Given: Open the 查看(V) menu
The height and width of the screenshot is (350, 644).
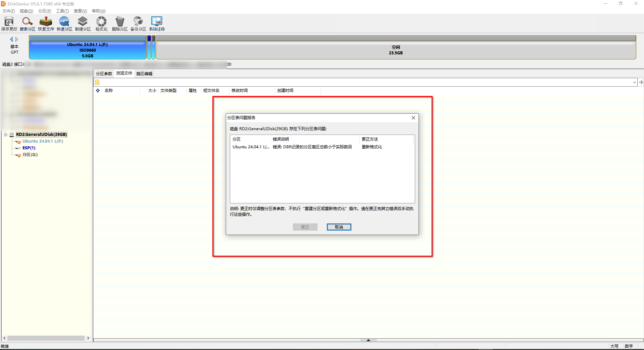Looking at the screenshot, I should pyautogui.click(x=81, y=11).
